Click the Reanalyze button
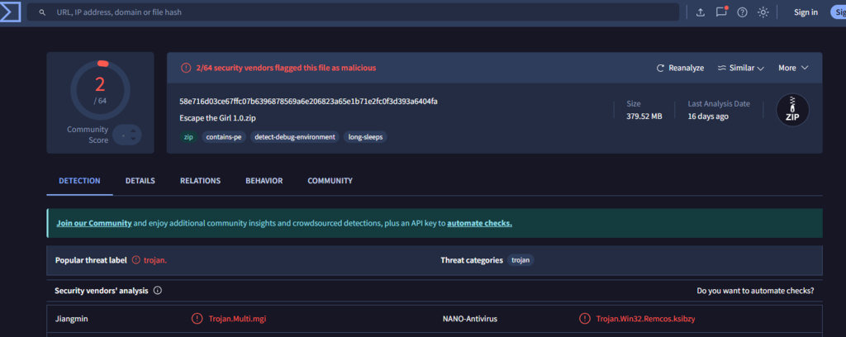Image resolution: width=846 pixels, height=337 pixels. point(680,68)
